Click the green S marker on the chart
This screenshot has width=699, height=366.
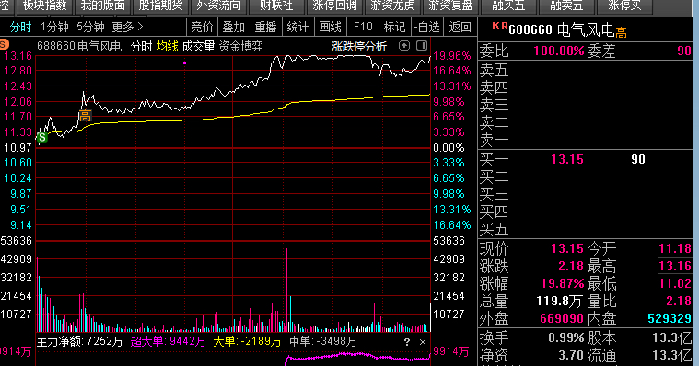click(x=42, y=137)
